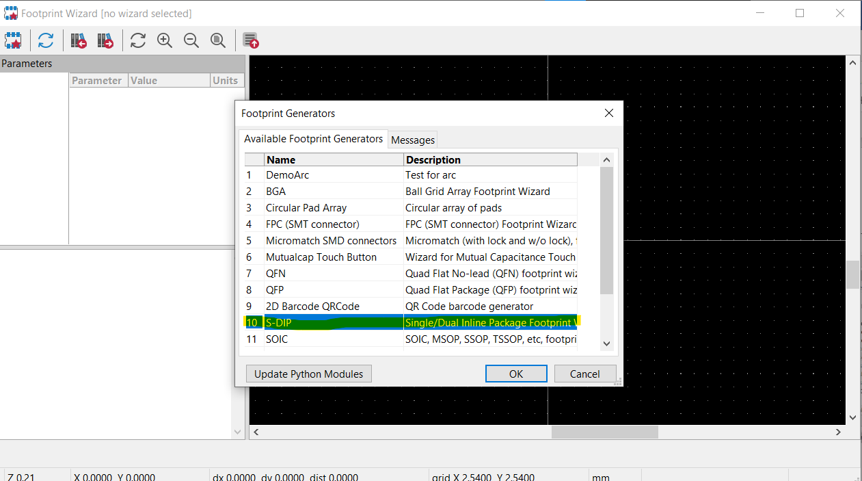
Task: Click the blue reset wizard parameters icon
Action: [x=46, y=40]
